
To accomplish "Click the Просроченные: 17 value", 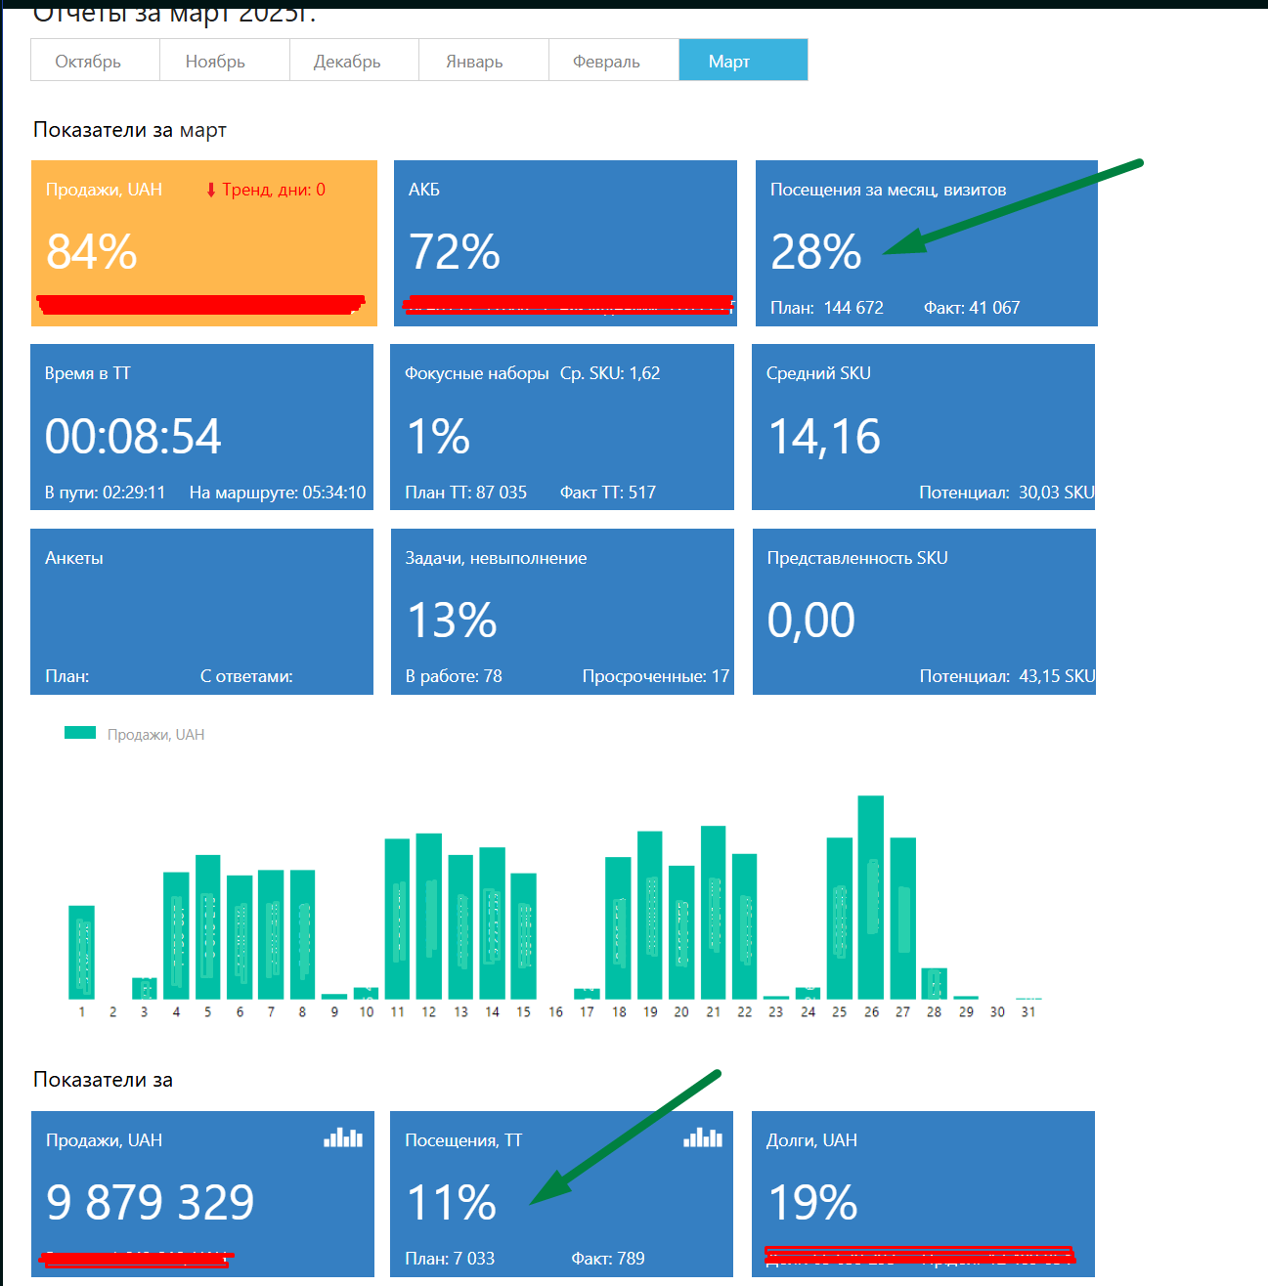I will pos(656,676).
